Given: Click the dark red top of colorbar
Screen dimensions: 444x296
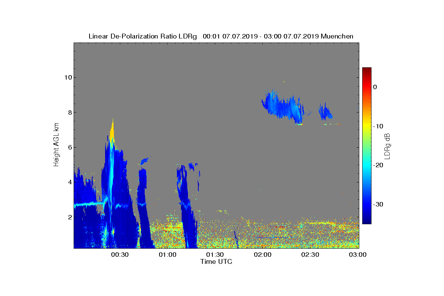Looking at the screenshot, I should [367, 70].
